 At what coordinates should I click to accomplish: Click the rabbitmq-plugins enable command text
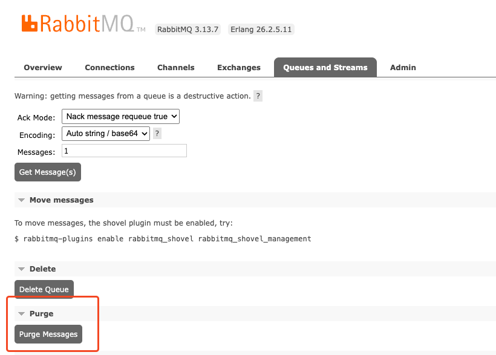click(163, 239)
